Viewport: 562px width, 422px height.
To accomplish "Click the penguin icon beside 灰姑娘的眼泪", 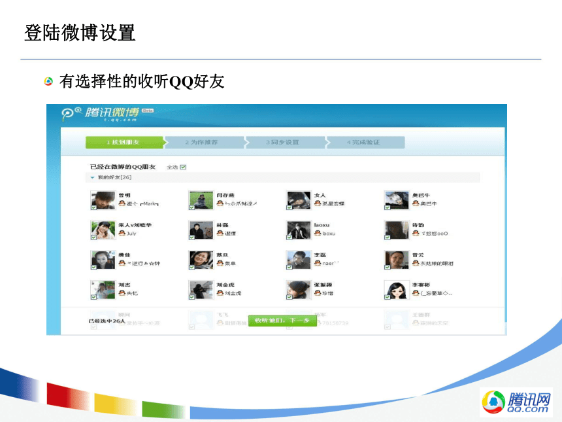I will point(416,263).
